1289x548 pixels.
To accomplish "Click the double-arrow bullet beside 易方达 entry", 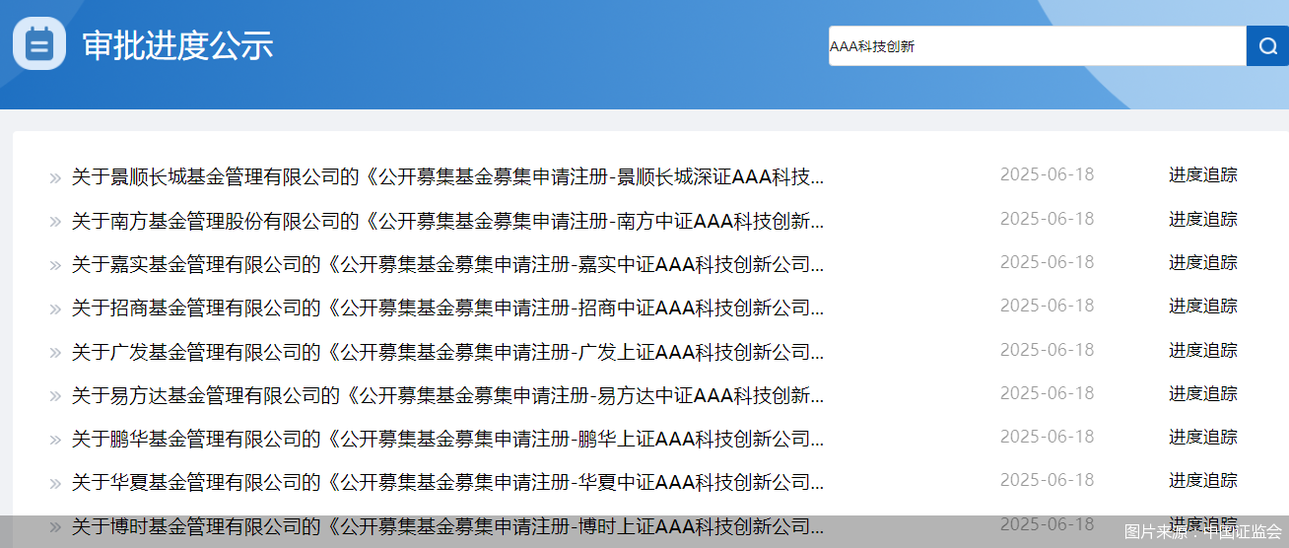I will pyautogui.click(x=55, y=396).
